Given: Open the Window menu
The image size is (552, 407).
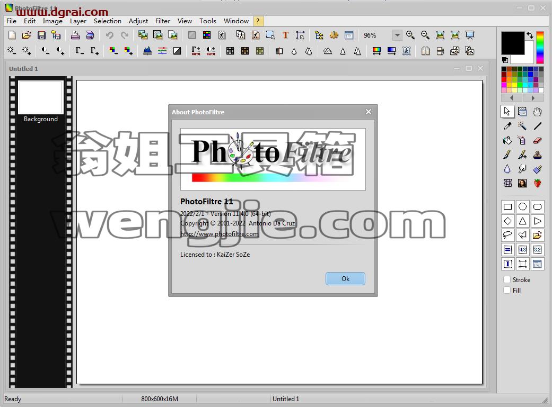Looking at the screenshot, I should [236, 21].
